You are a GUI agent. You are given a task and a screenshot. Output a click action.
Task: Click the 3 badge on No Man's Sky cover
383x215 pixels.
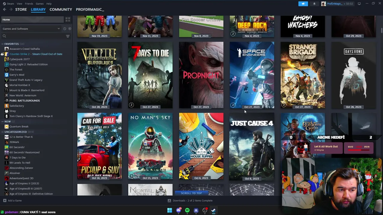[x=131, y=176]
